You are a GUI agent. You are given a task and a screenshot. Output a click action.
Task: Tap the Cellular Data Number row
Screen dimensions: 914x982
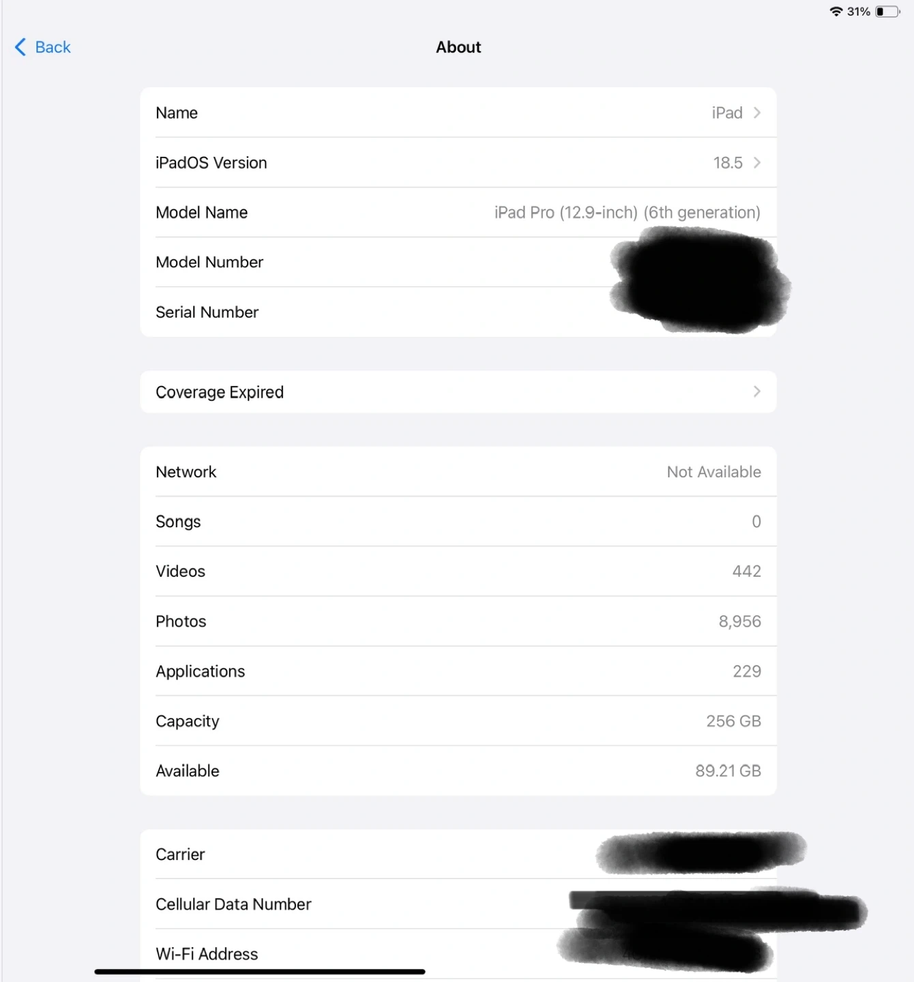coord(458,904)
